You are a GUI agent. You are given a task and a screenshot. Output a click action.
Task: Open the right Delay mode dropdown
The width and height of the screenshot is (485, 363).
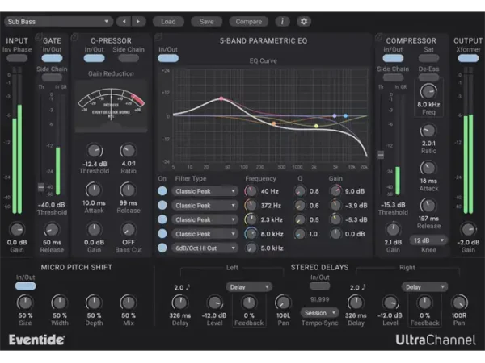[x=424, y=287]
